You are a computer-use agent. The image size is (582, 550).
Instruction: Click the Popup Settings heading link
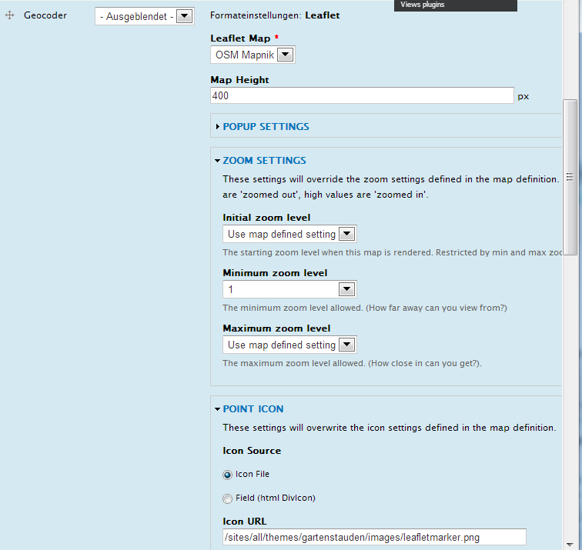[266, 127]
